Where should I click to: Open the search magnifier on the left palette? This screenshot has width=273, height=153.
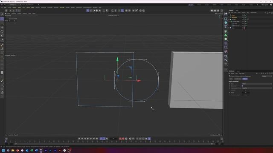[2, 14]
